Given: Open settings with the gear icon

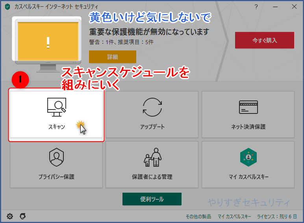Looking at the screenshot, I should 10,216.
